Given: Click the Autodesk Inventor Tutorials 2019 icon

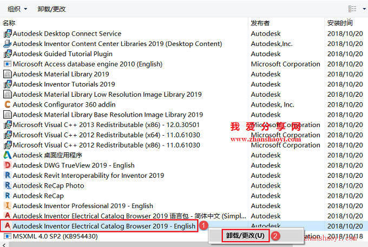Looking at the screenshot, I should click(x=8, y=84).
